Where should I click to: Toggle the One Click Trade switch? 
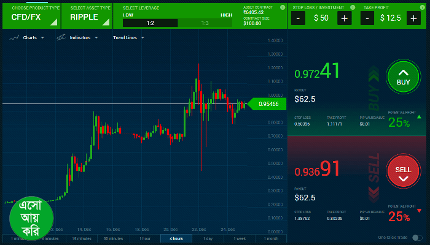(417, 238)
